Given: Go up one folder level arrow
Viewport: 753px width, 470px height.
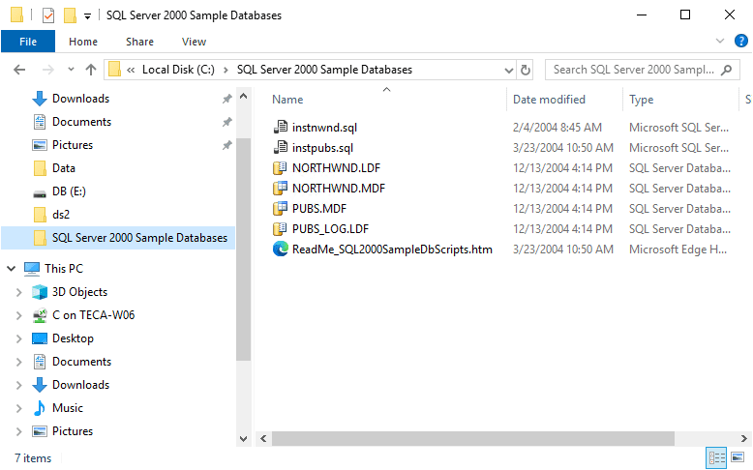Looking at the screenshot, I should 91,70.
